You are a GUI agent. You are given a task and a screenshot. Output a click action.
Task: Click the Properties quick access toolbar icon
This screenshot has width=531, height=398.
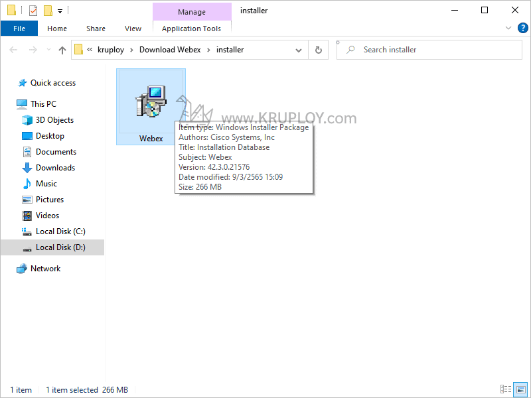click(33, 11)
